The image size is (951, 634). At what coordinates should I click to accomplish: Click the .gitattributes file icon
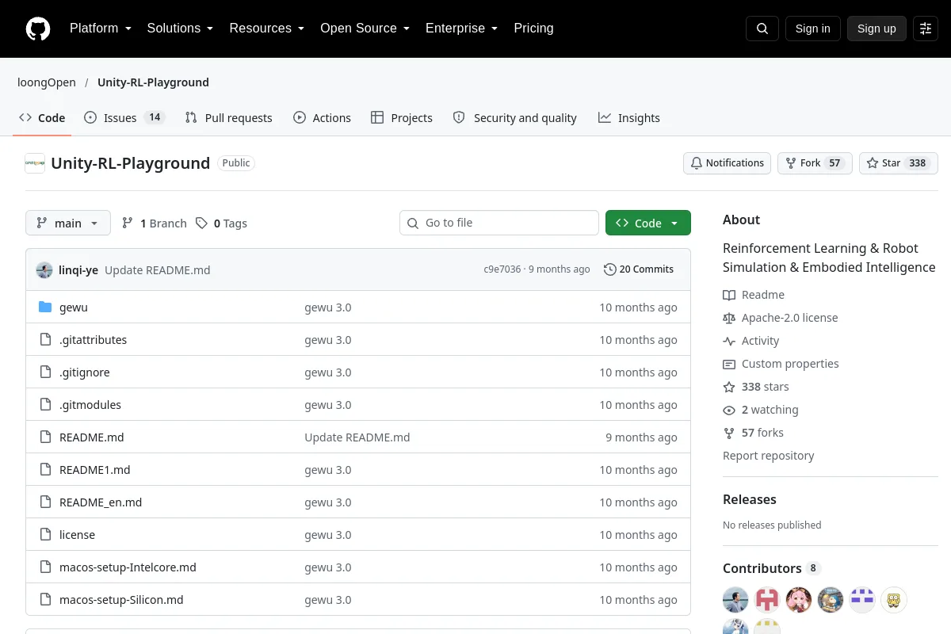45,340
